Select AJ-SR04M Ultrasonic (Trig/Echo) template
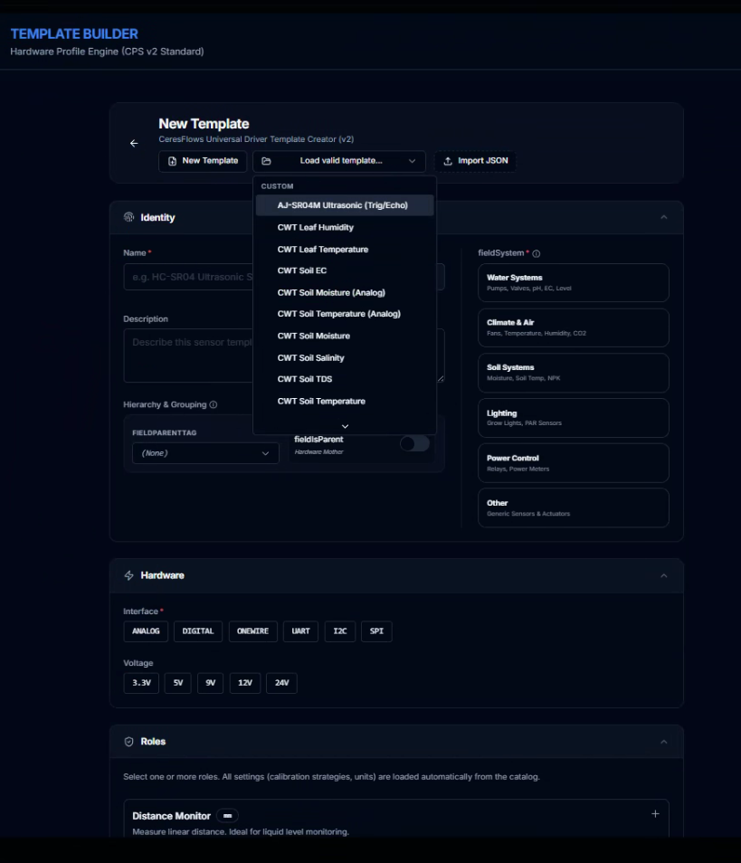This screenshot has width=741, height=863. click(345, 205)
